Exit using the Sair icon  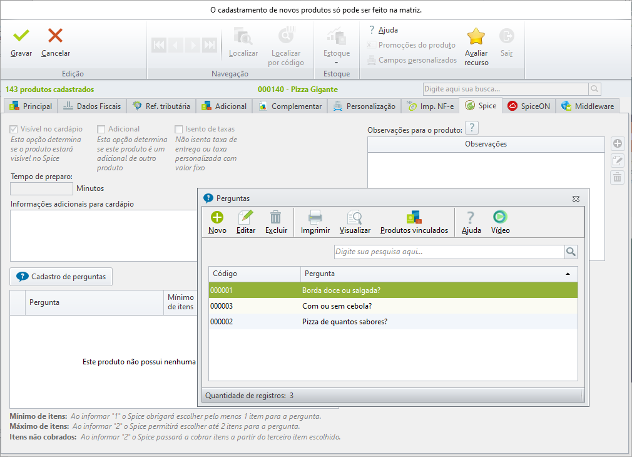pyautogui.click(x=507, y=43)
